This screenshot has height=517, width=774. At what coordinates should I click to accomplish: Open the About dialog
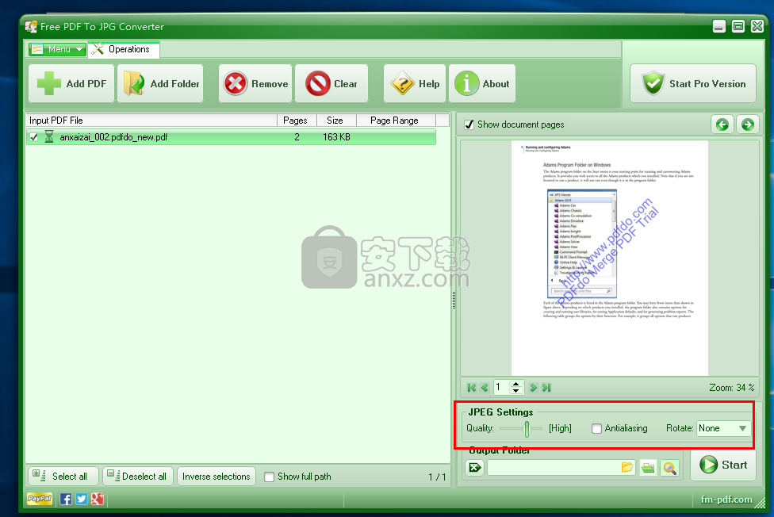482,83
